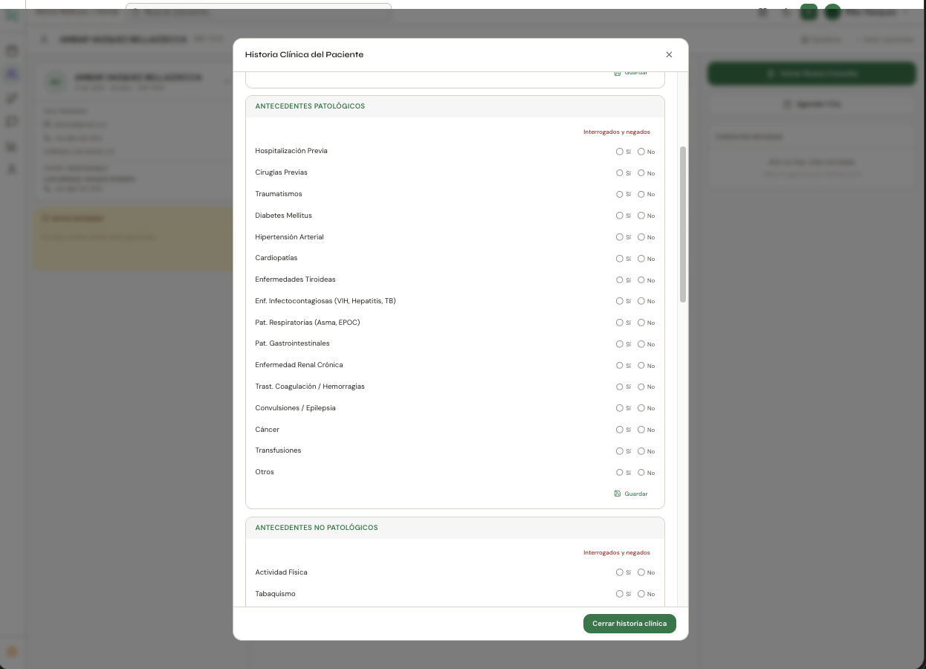
Task: Choose Sí for Transfusiones
Action: tap(619, 450)
